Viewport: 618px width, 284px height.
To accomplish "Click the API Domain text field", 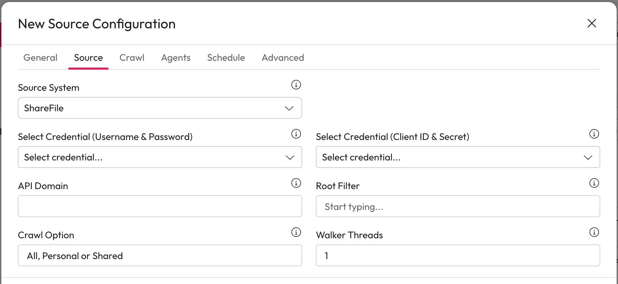I will [160, 206].
